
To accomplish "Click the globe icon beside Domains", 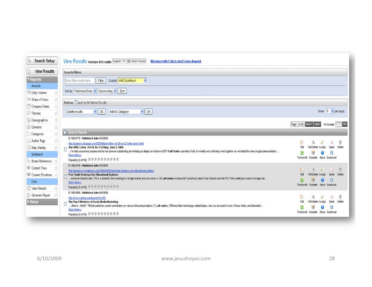I will [x=29, y=127].
